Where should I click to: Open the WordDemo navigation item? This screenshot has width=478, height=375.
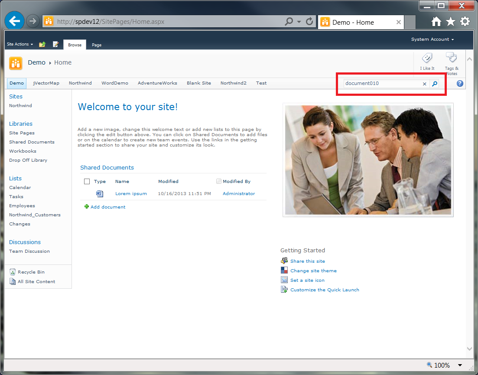click(x=114, y=83)
